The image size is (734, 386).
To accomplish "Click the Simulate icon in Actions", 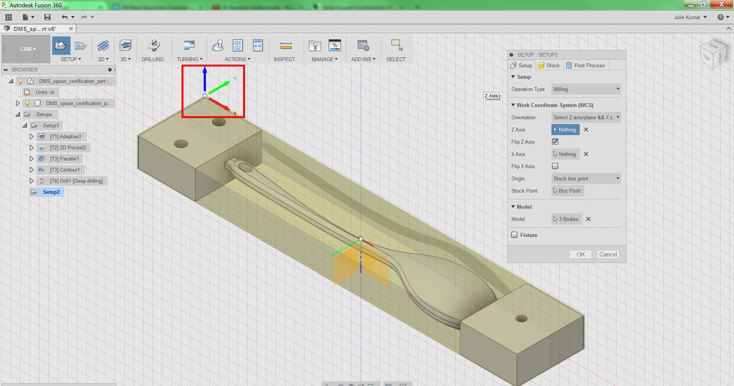I will point(218,46).
